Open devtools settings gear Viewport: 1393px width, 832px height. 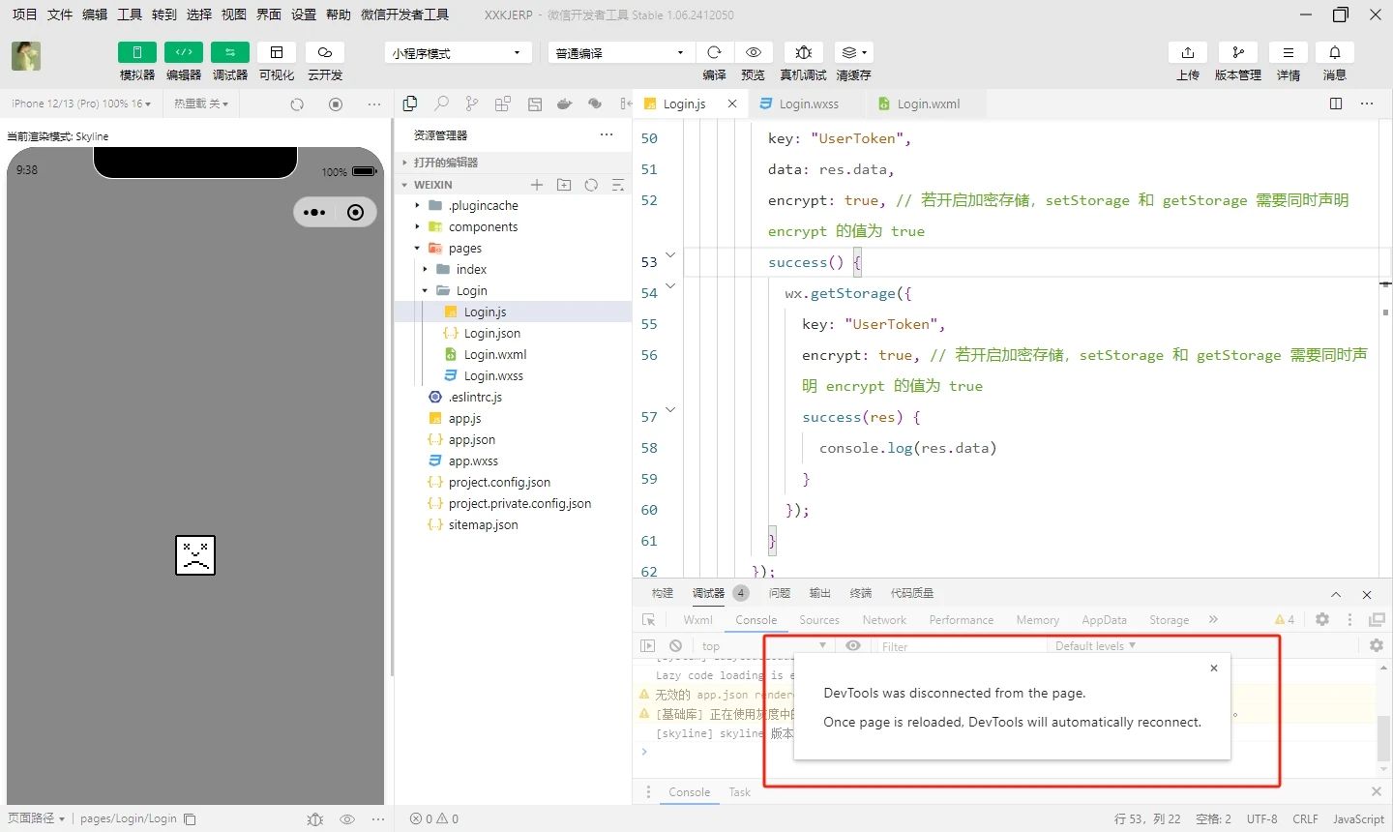[1322, 619]
